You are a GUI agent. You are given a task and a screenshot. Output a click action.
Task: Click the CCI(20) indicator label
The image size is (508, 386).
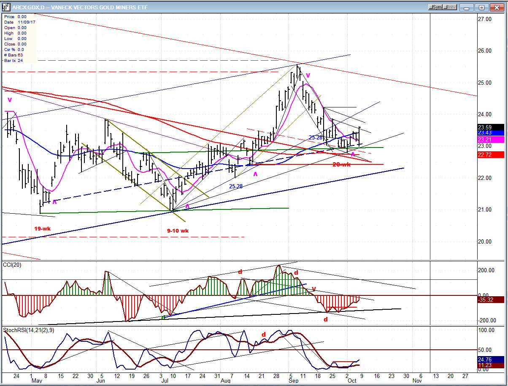tap(13, 265)
